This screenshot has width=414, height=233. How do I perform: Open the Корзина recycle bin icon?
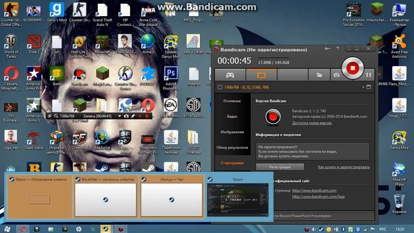(x=399, y=204)
